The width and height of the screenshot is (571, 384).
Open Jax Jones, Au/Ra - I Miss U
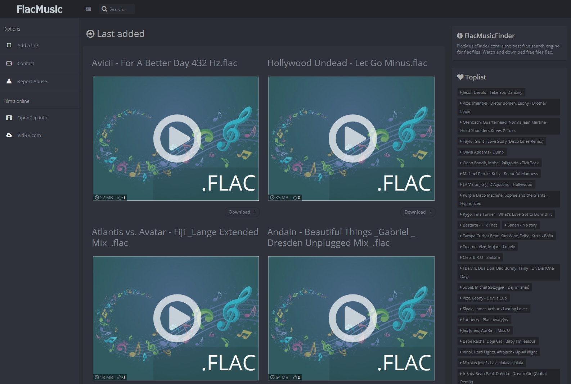coord(485,330)
